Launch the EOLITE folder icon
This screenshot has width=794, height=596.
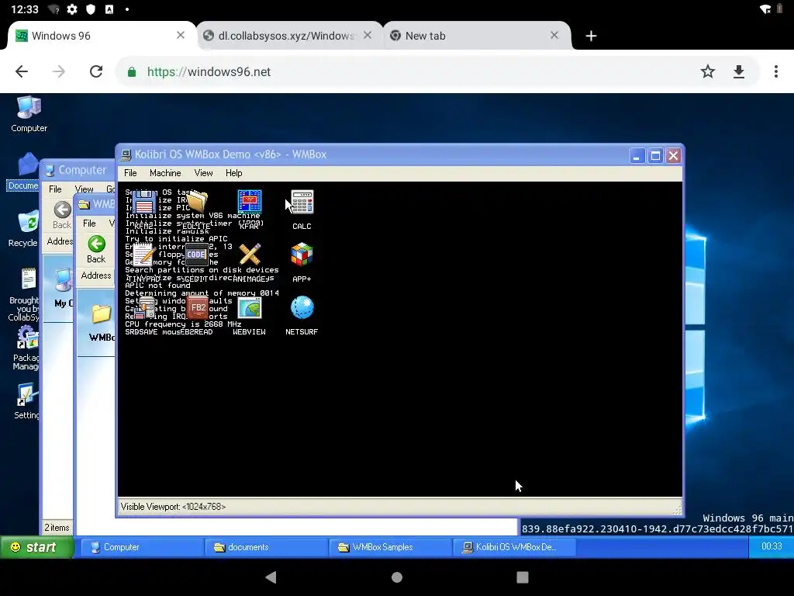pos(196,203)
